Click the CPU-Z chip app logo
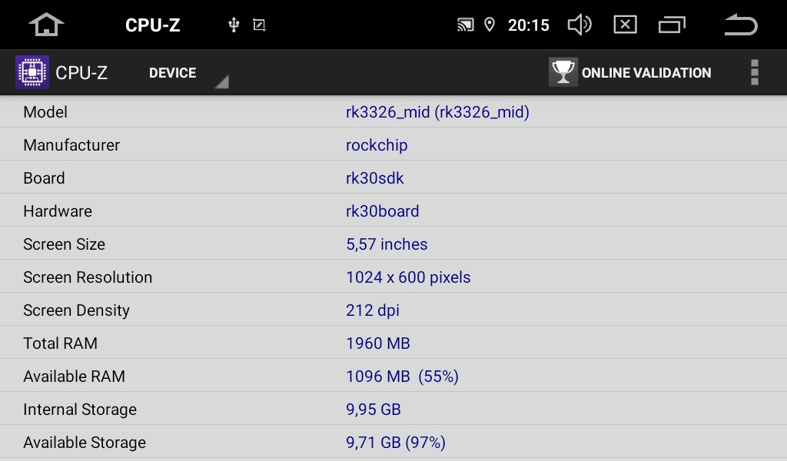Viewport: 787px width, 461px height. [32, 72]
